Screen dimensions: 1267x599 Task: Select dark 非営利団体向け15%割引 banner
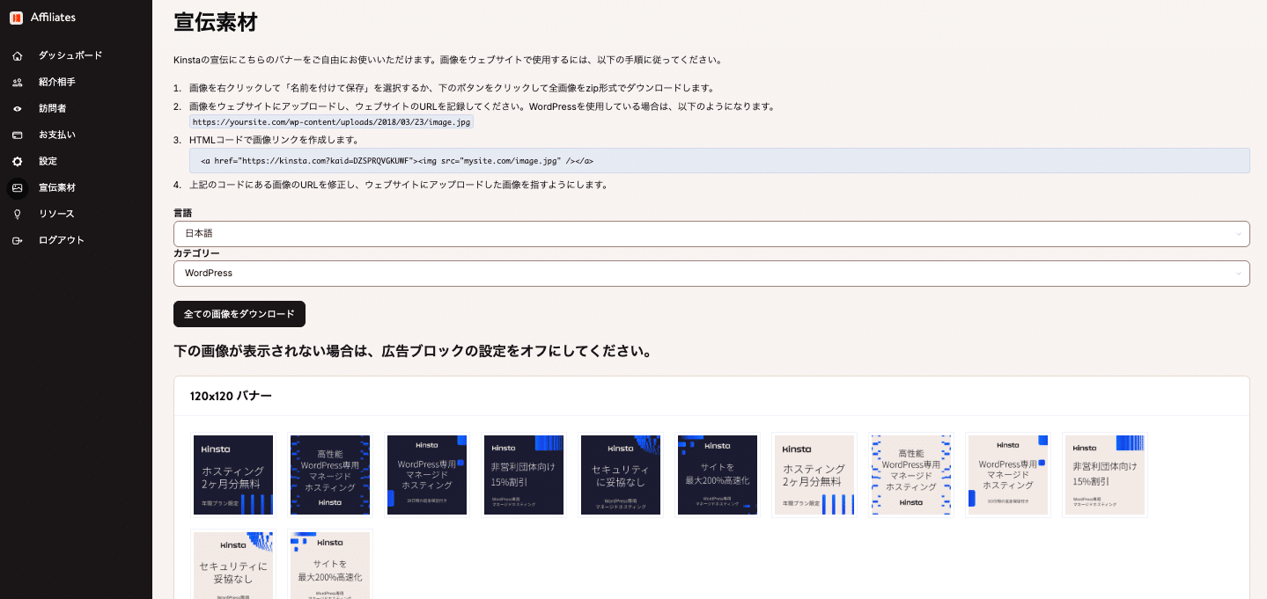point(524,475)
